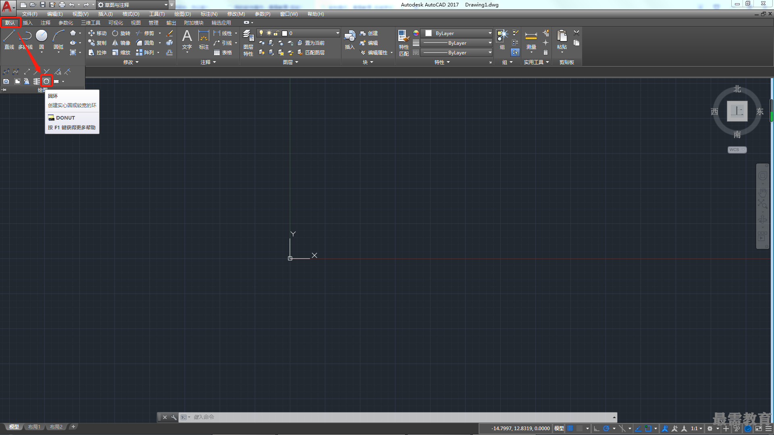The image size is (774, 435).
Task: Toggle object snap tracking in status bar
Action: 638,429
